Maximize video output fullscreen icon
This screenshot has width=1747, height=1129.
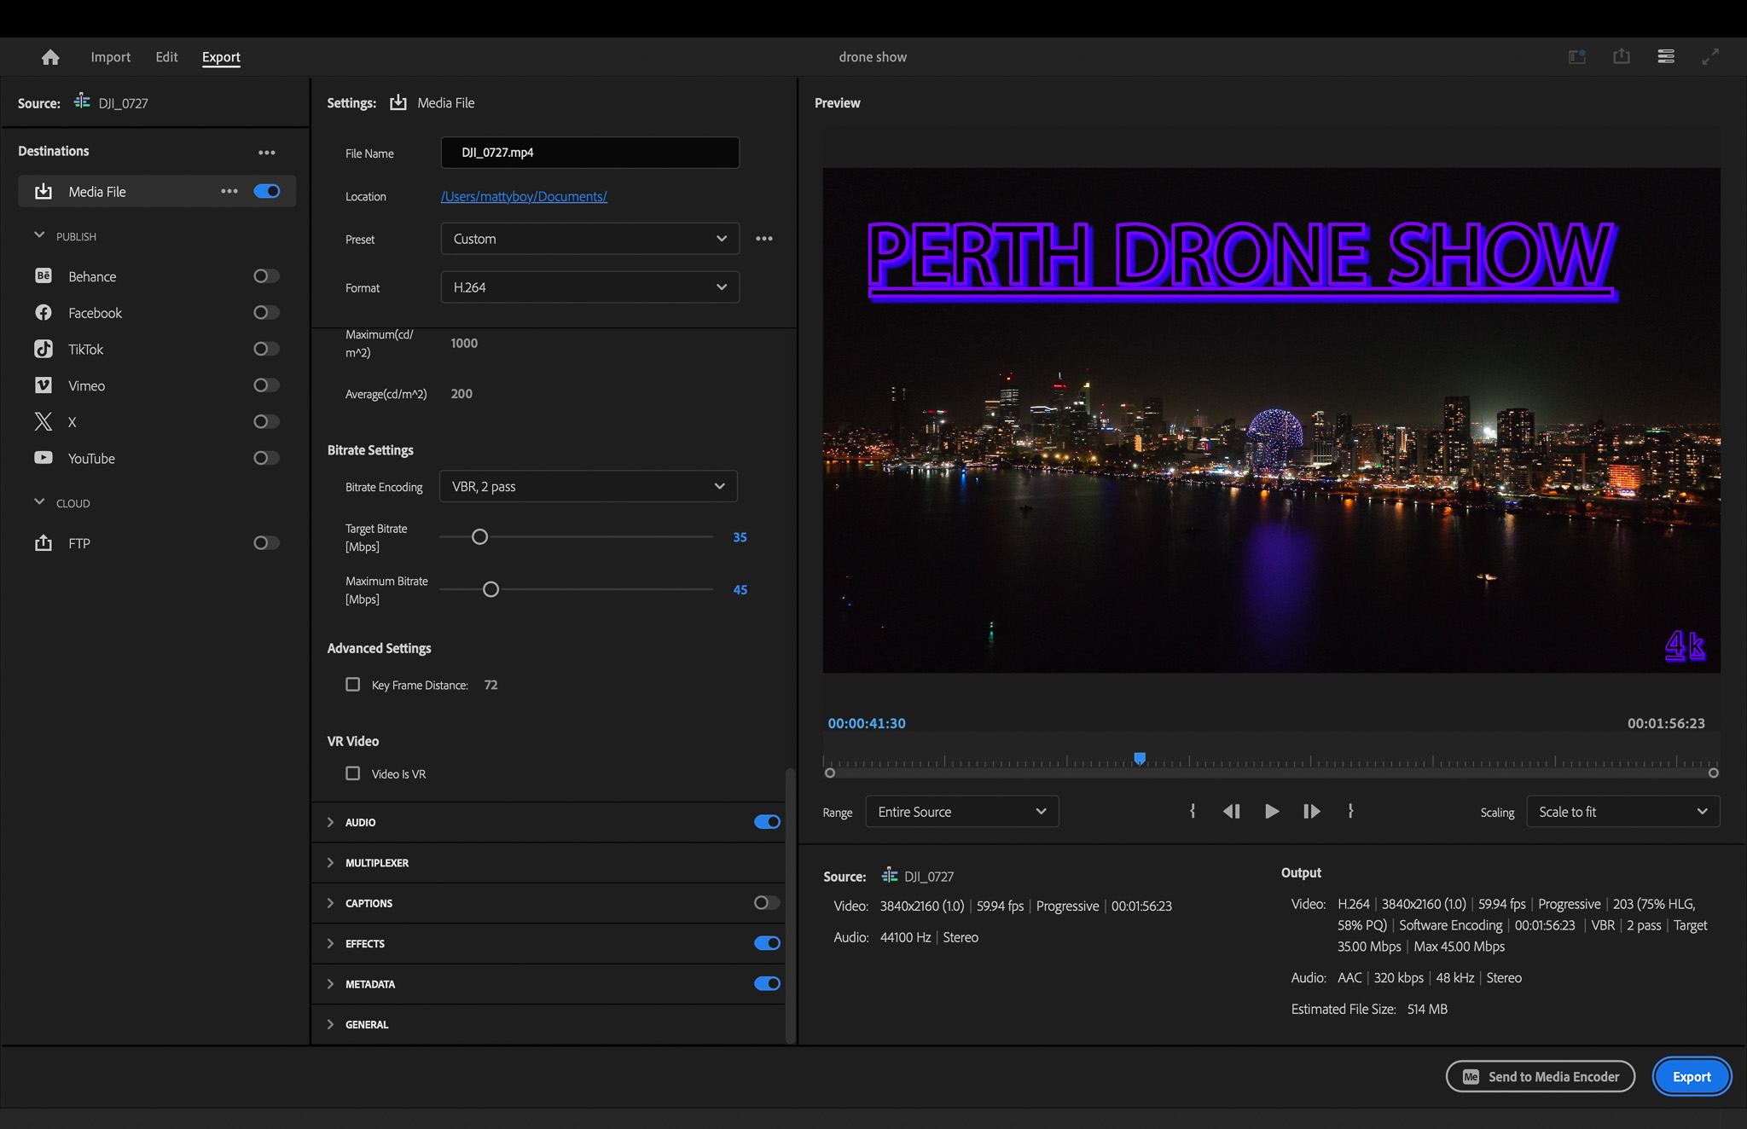pyautogui.click(x=1710, y=56)
